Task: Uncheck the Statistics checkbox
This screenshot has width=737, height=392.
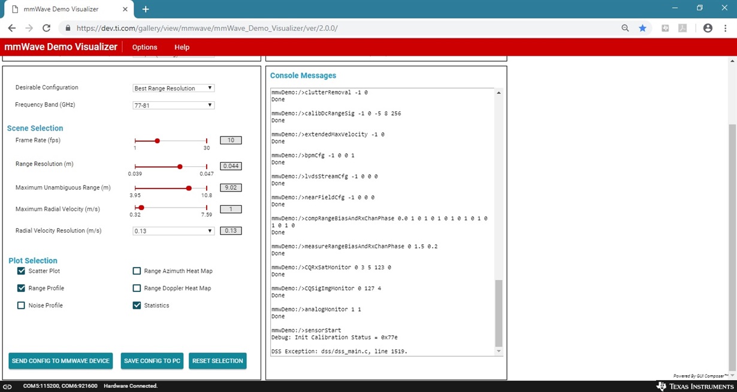Action: 137,306
